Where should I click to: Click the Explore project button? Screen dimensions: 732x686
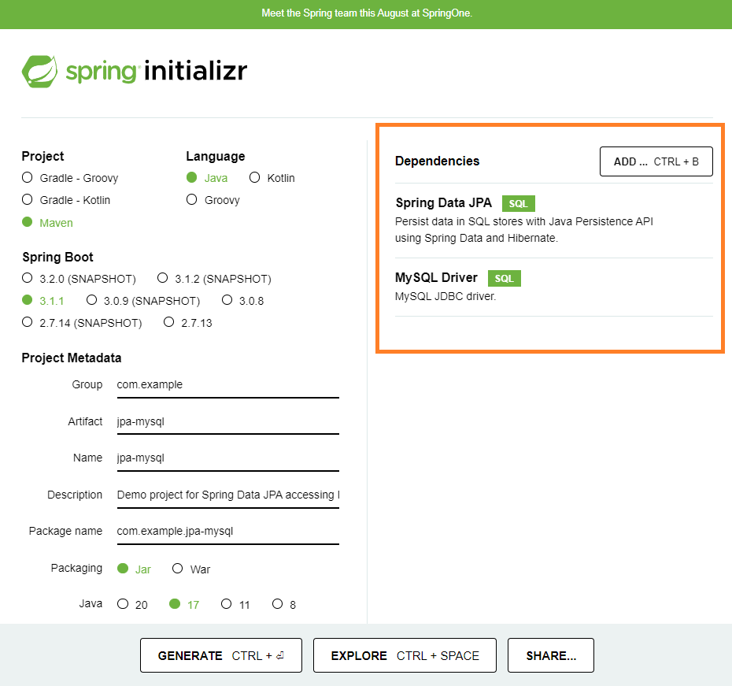point(405,655)
